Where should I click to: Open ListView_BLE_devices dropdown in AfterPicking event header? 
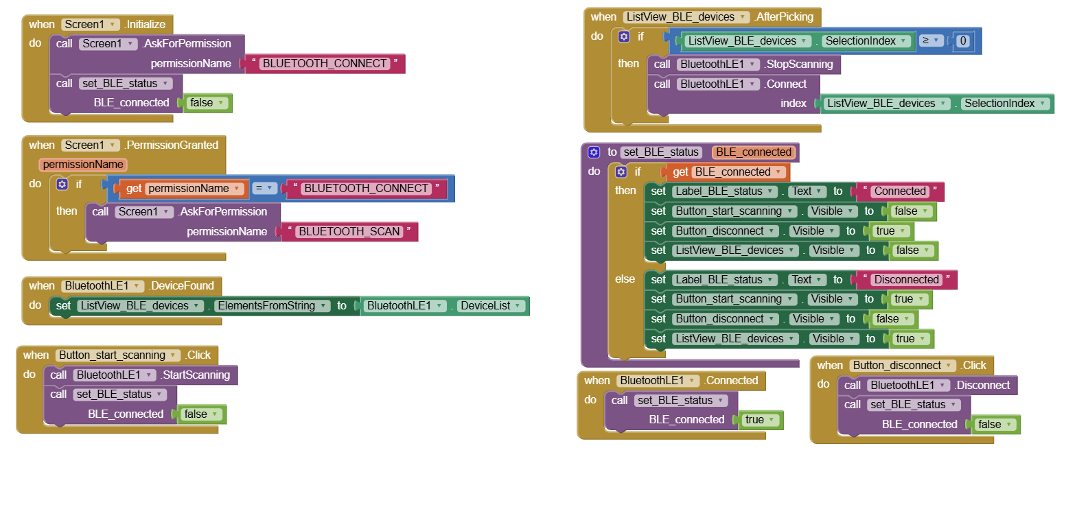coord(686,17)
